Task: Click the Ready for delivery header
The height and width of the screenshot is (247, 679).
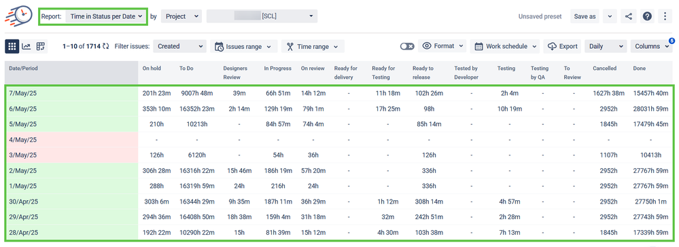Action: 347,73
